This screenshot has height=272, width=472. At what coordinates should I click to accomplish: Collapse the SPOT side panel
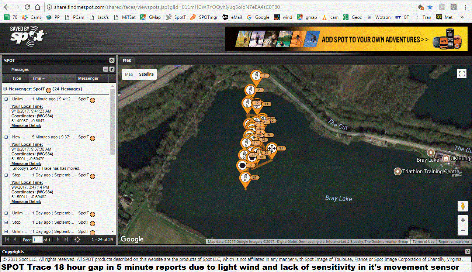coord(112,61)
